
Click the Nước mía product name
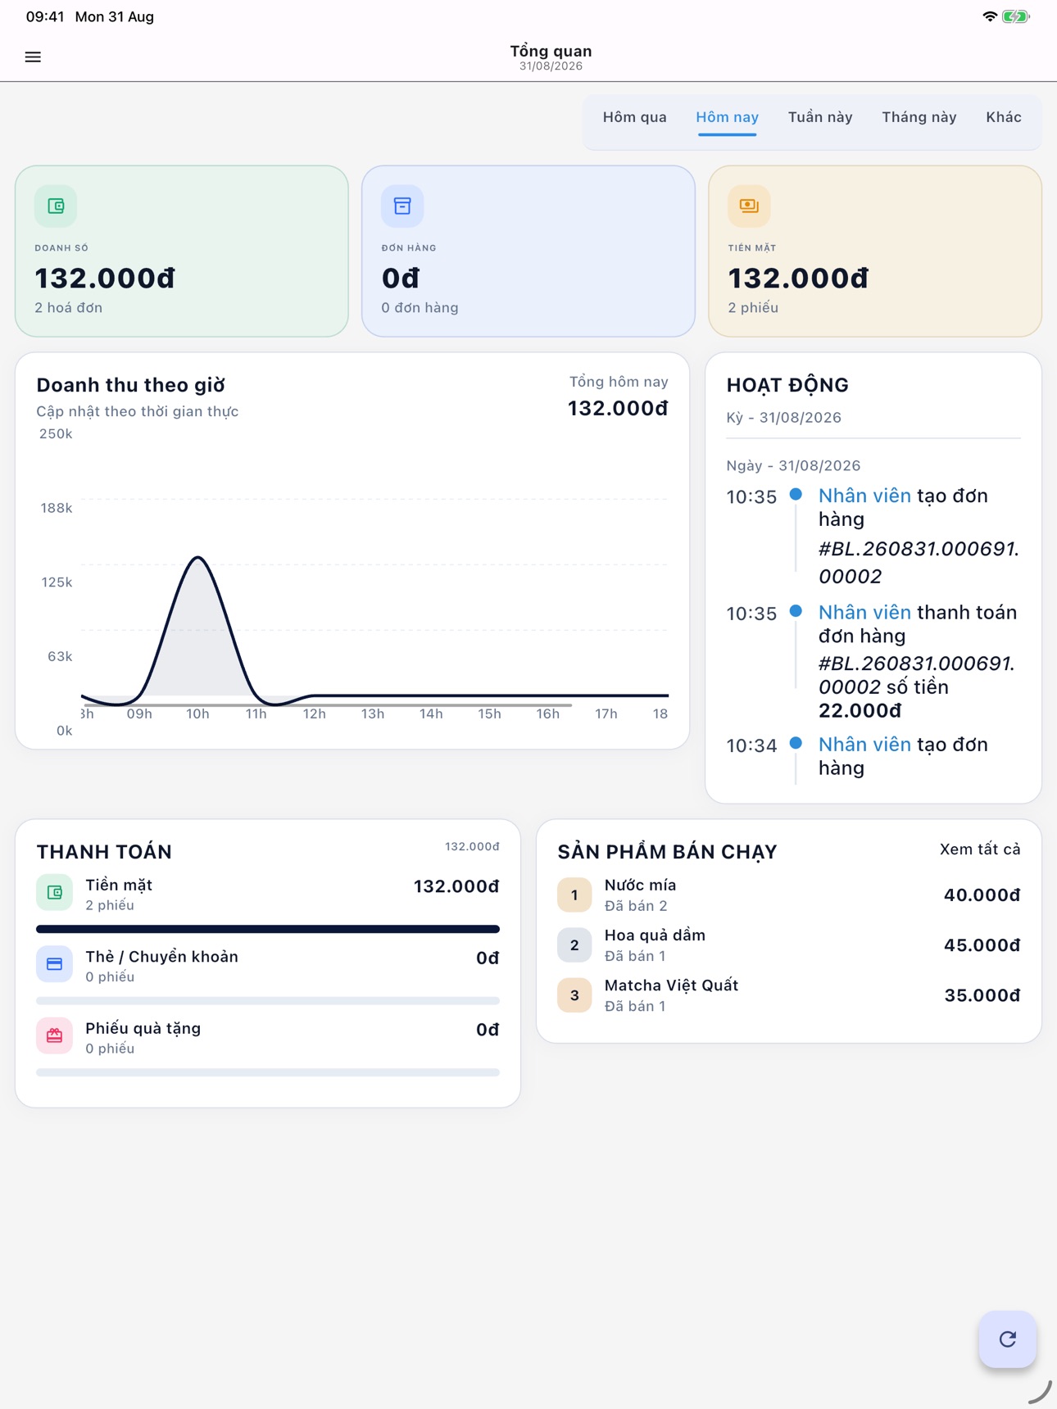pyautogui.click(x=640, y=886)
